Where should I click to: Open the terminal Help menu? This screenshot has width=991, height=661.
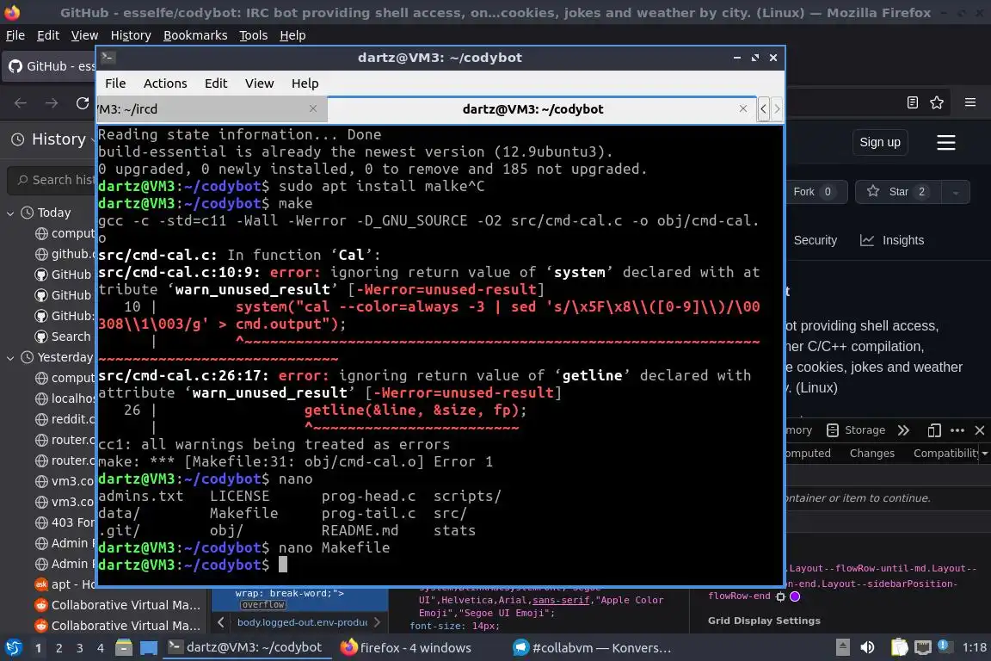pyautogui.click(x=305, y=83)
